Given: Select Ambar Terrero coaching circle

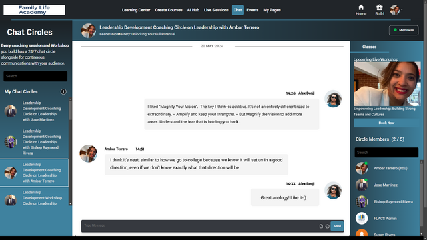Looking at the screenshot, I should (34, 173).
